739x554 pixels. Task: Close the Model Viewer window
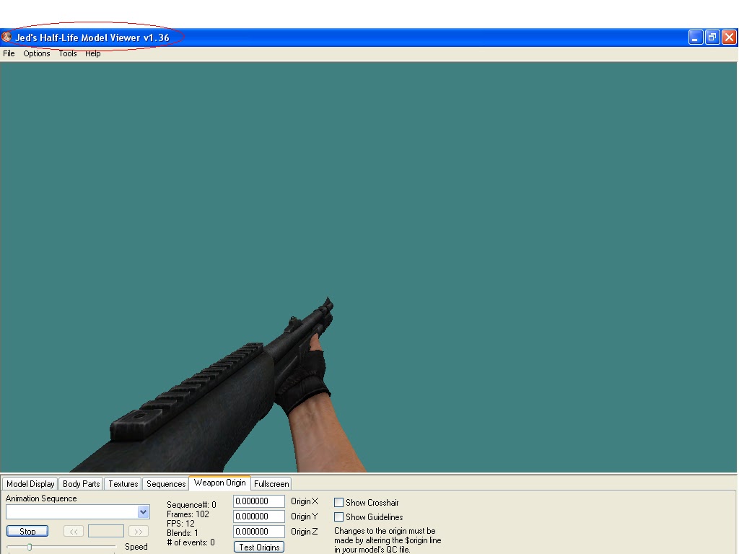729,38
